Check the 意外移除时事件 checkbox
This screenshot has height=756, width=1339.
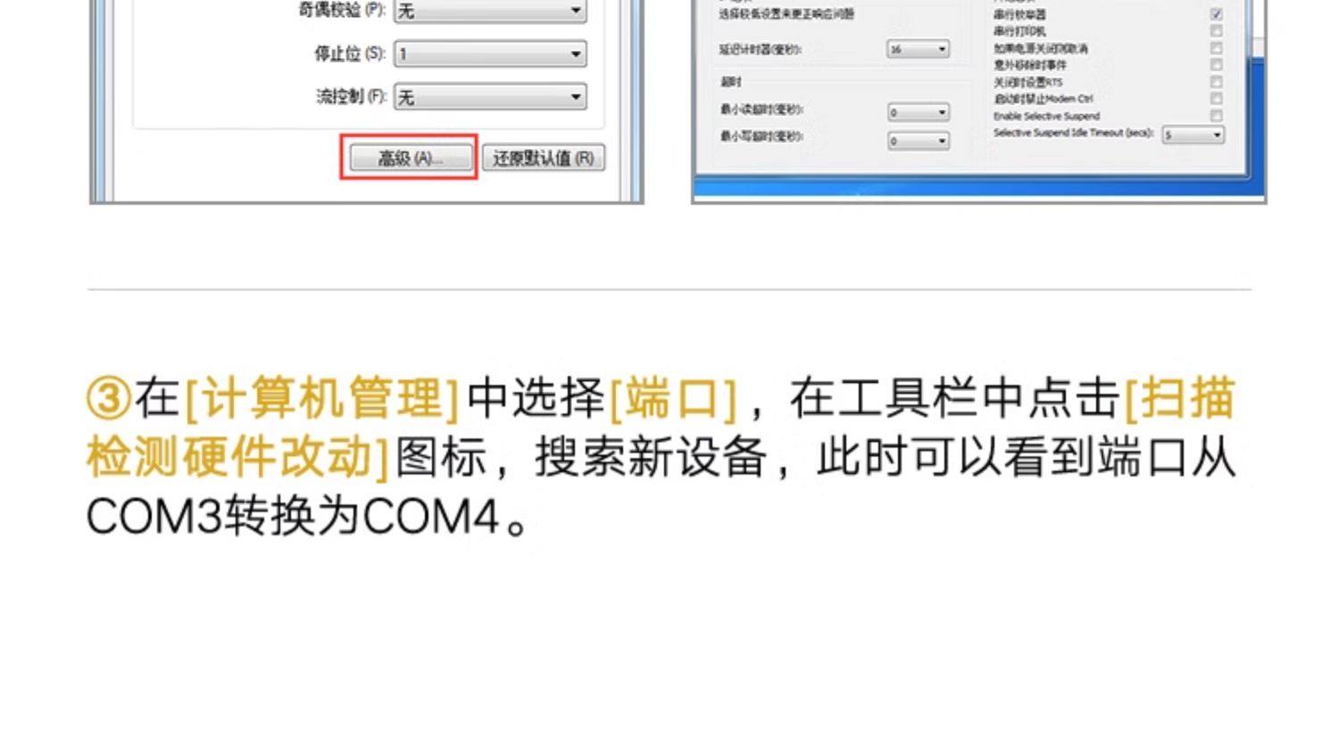(x=1216, y=65)
